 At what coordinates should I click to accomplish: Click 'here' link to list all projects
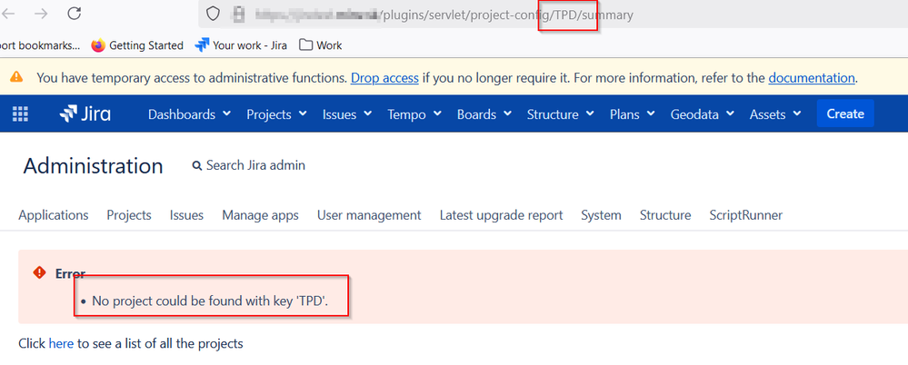click(x=61, y=343)
